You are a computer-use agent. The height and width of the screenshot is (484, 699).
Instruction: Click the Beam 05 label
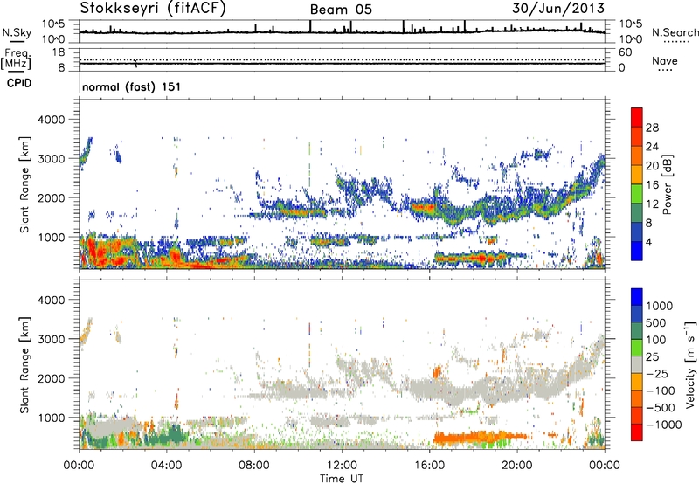[x=341, y=10]
